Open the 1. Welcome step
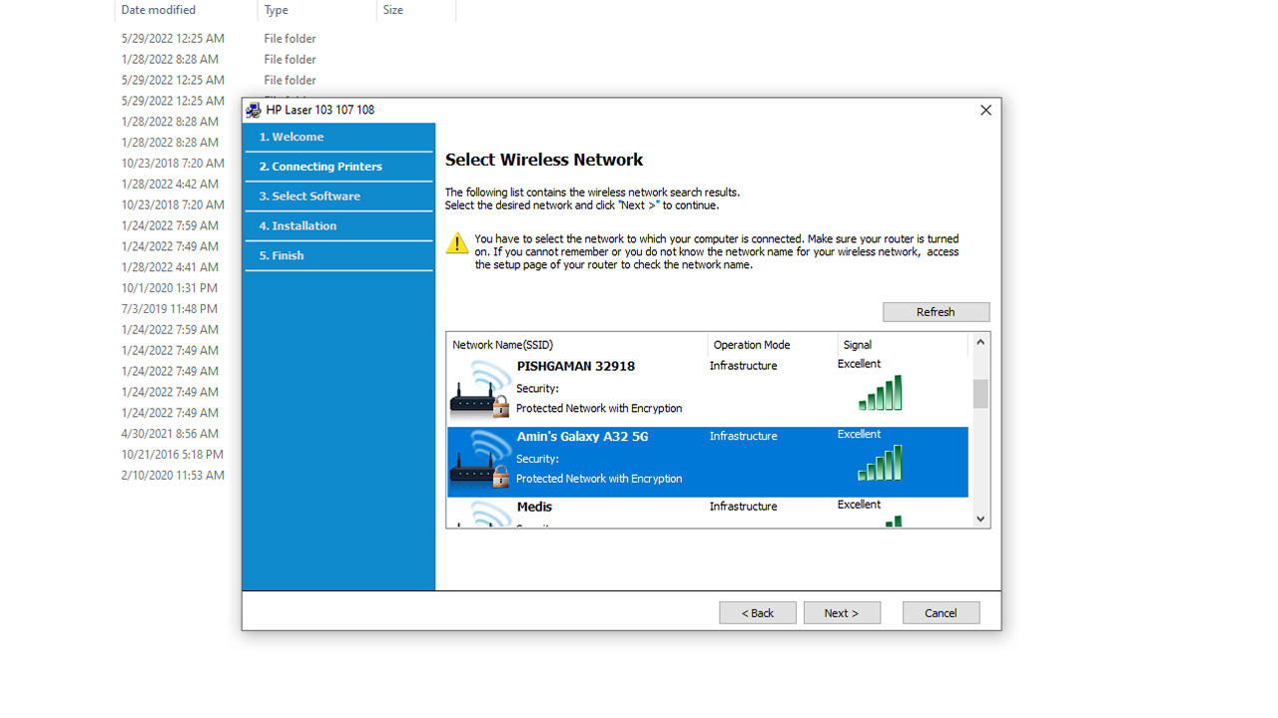This screenshot has height=718, width=1278. tap(338, 137)
